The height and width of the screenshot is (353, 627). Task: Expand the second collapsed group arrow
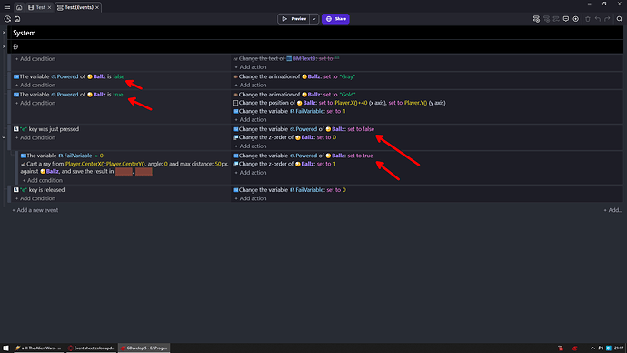click(x=4, y=46)
